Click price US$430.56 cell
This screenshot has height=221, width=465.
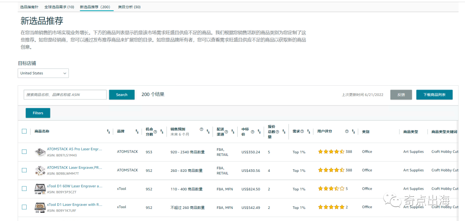point(251,171)
